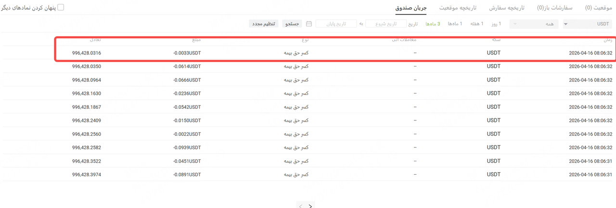The width and height of the screenshot is (616, 208).
Task: Click amount -0.0033USDT
Action: point(187,52)
